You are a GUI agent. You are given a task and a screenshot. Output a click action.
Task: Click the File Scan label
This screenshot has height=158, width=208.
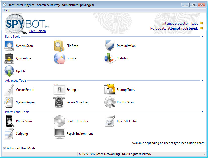click(72, 46)
